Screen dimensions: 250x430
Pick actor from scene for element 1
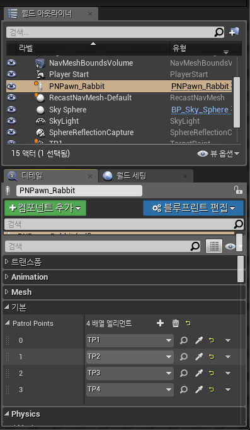pos(199,357)
